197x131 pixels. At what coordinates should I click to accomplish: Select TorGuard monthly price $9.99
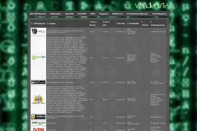tap(92, 83)
